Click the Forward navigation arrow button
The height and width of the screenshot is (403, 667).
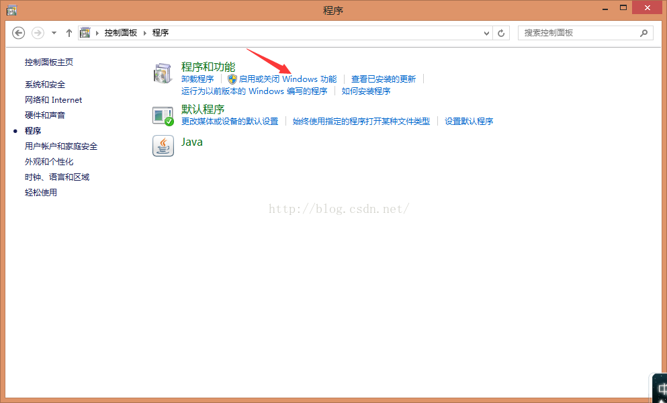coord(38,33)
